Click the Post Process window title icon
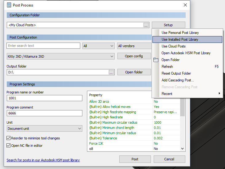 9,5
